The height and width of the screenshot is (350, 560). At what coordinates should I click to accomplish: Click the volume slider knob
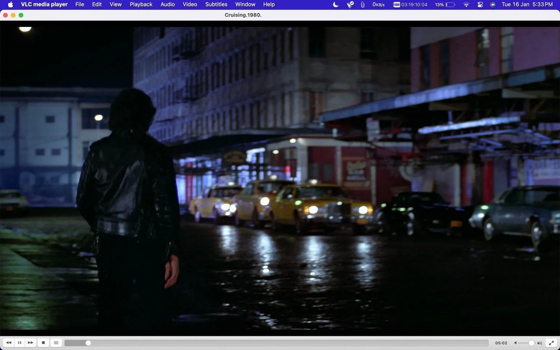click(x=532, y=343)
